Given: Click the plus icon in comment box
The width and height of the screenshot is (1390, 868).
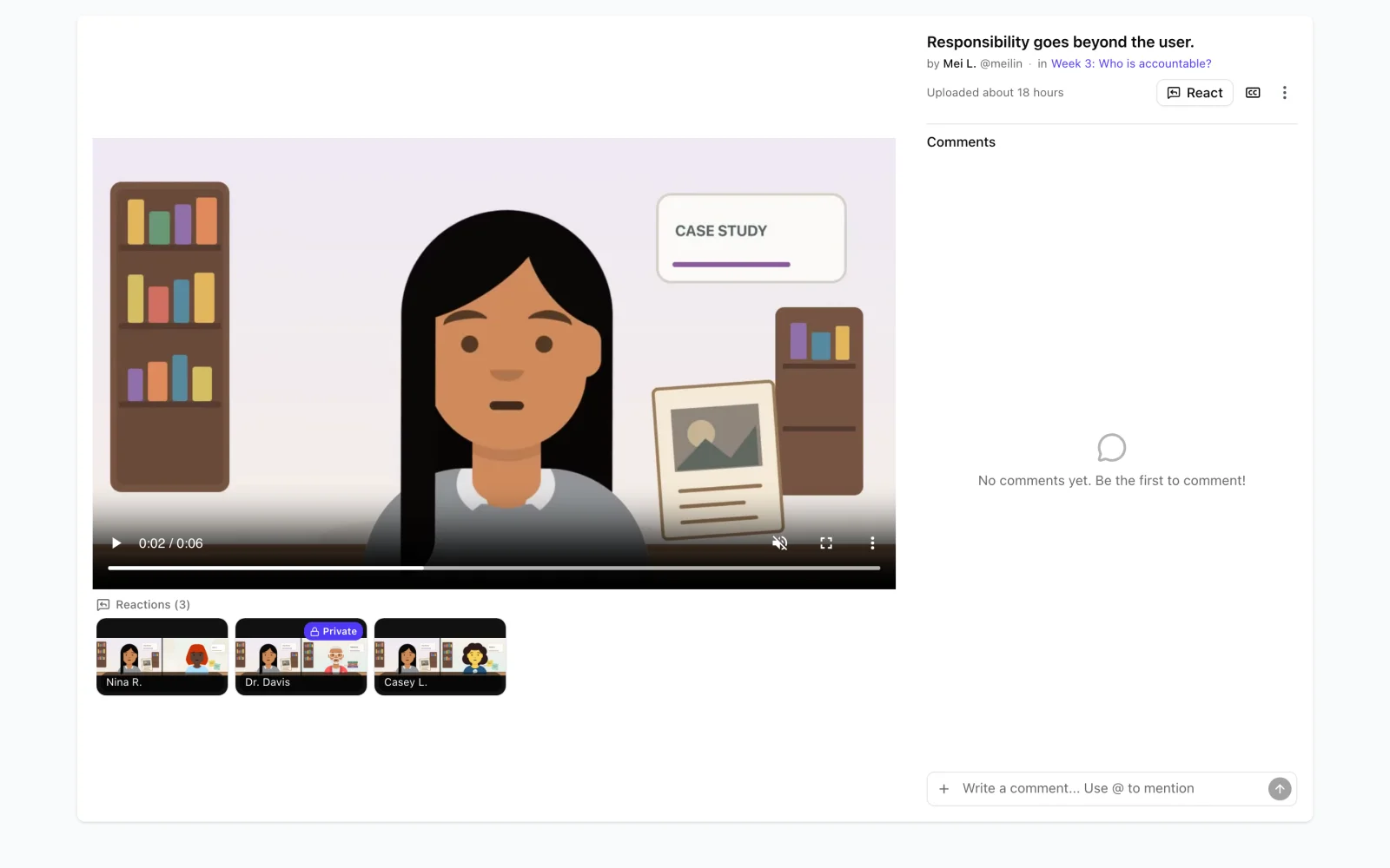Looking at the screenshot, I should (x=944, y=789).
